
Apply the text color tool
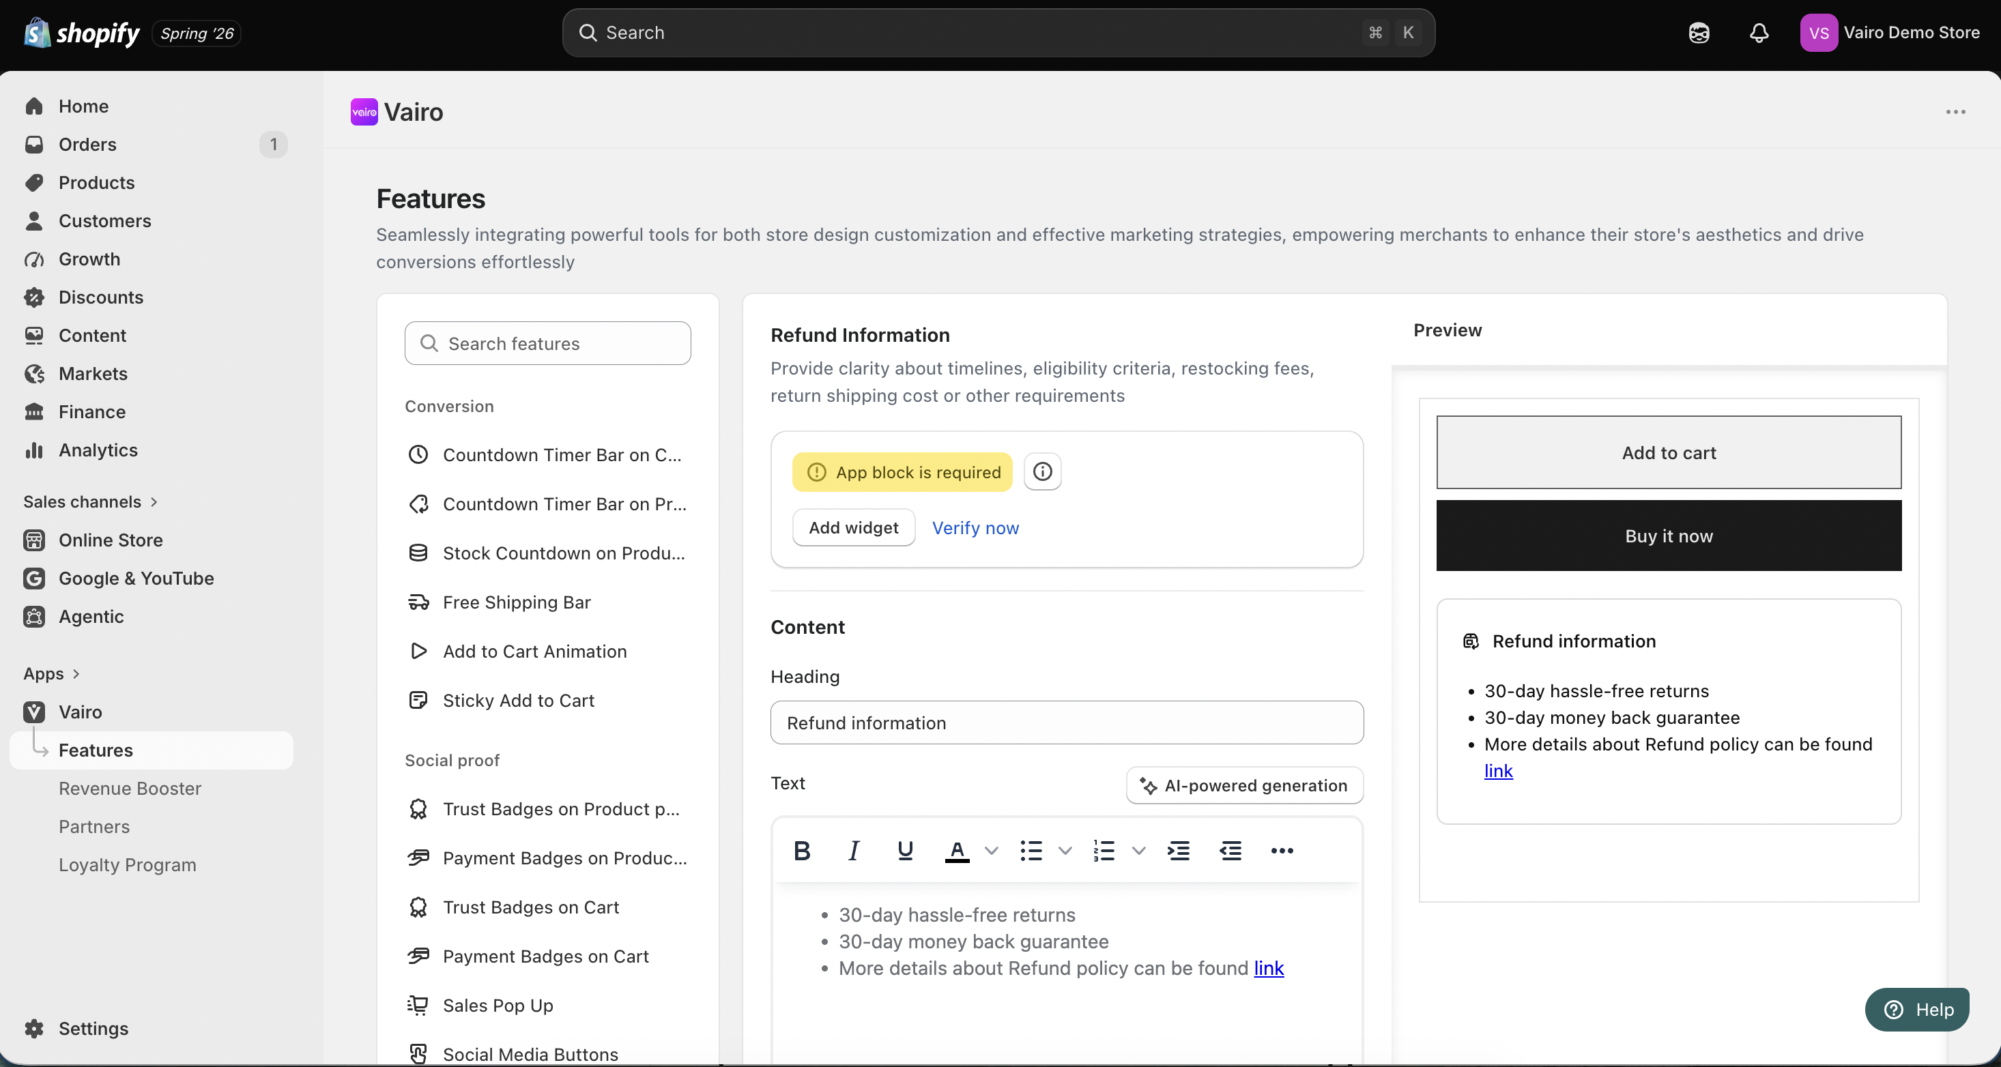pyautogui.click(x=957, y=850)
